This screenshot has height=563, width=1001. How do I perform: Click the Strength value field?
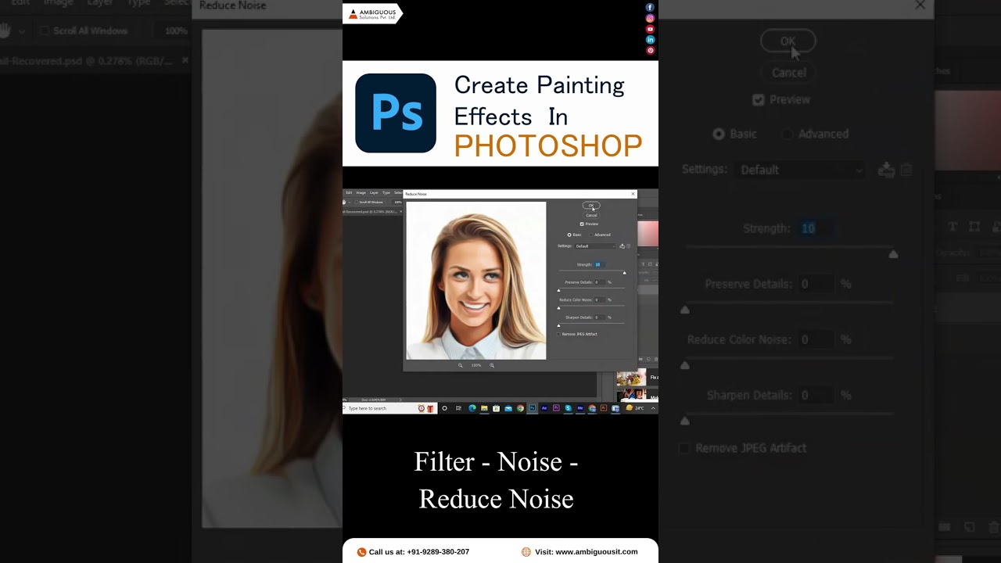click(x=600, y=264)
